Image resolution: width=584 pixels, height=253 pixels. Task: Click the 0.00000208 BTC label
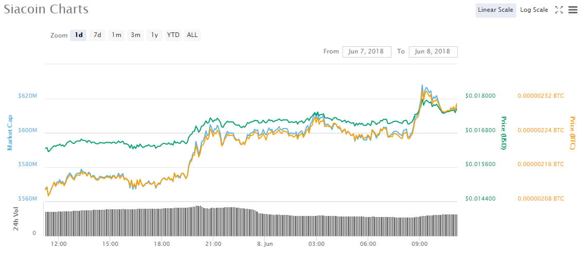(x=541, y=198)
